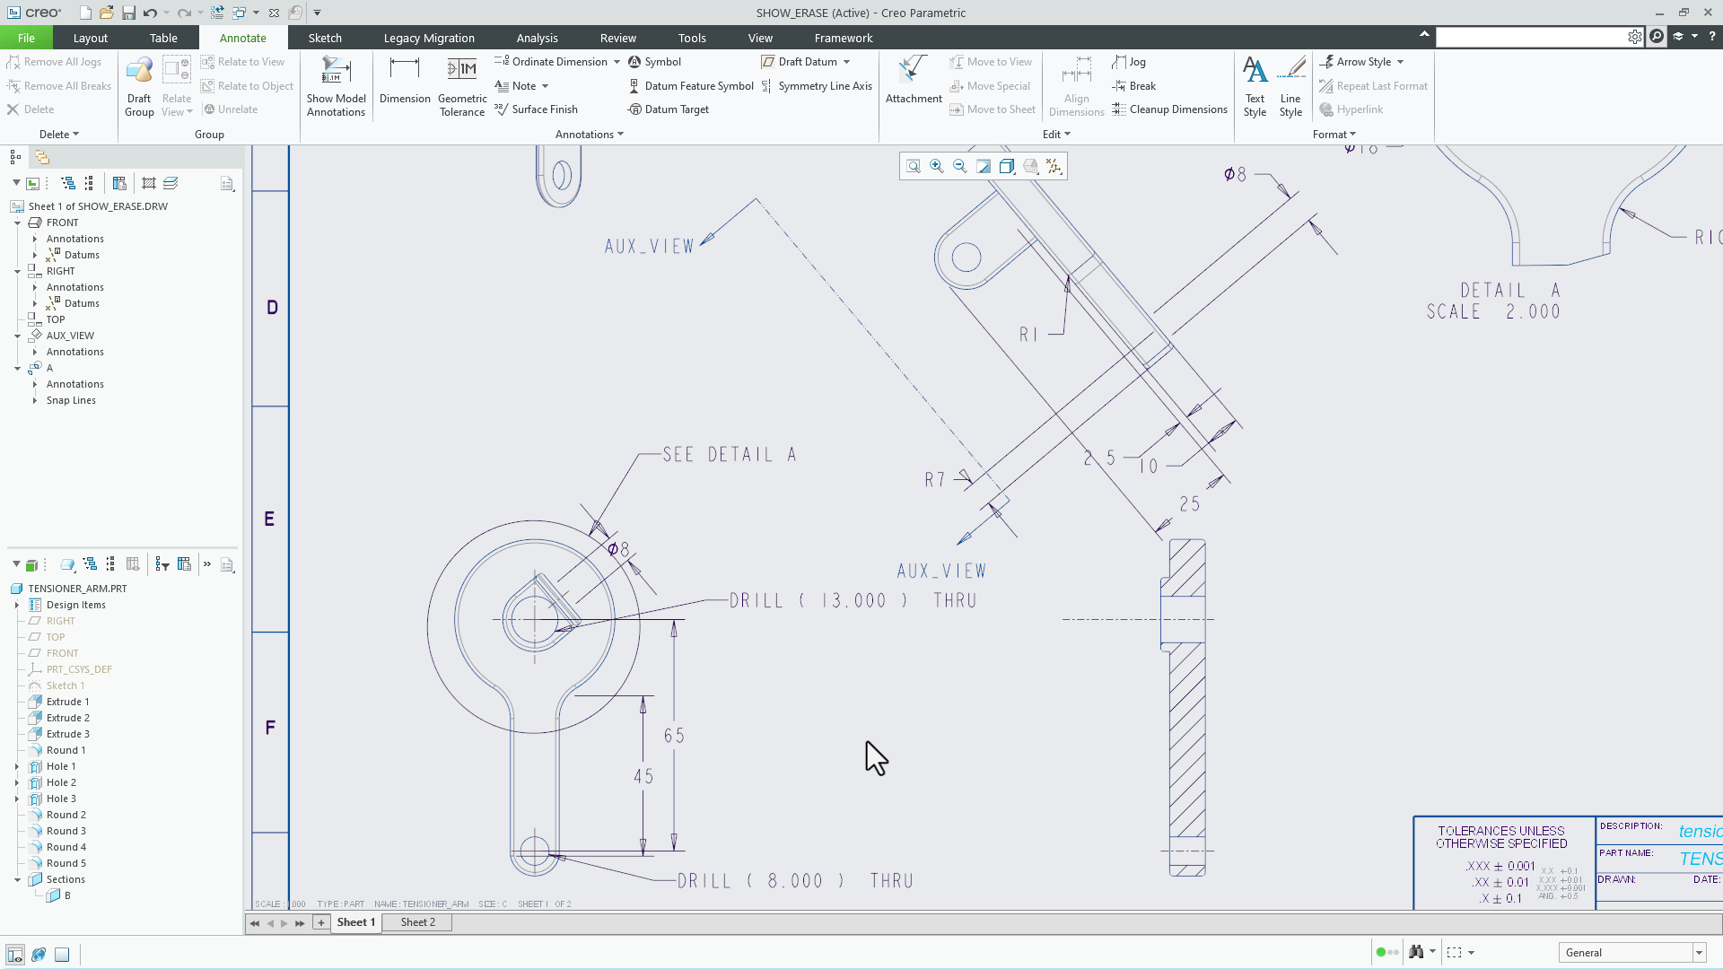Expand the Note dropdown arrow
This screenshot has height=969, width=1723.
[544, 86]
